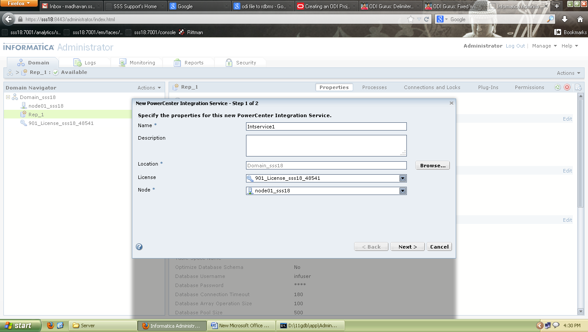Open the Bookmarks toolbar button

tap(571, 32)
